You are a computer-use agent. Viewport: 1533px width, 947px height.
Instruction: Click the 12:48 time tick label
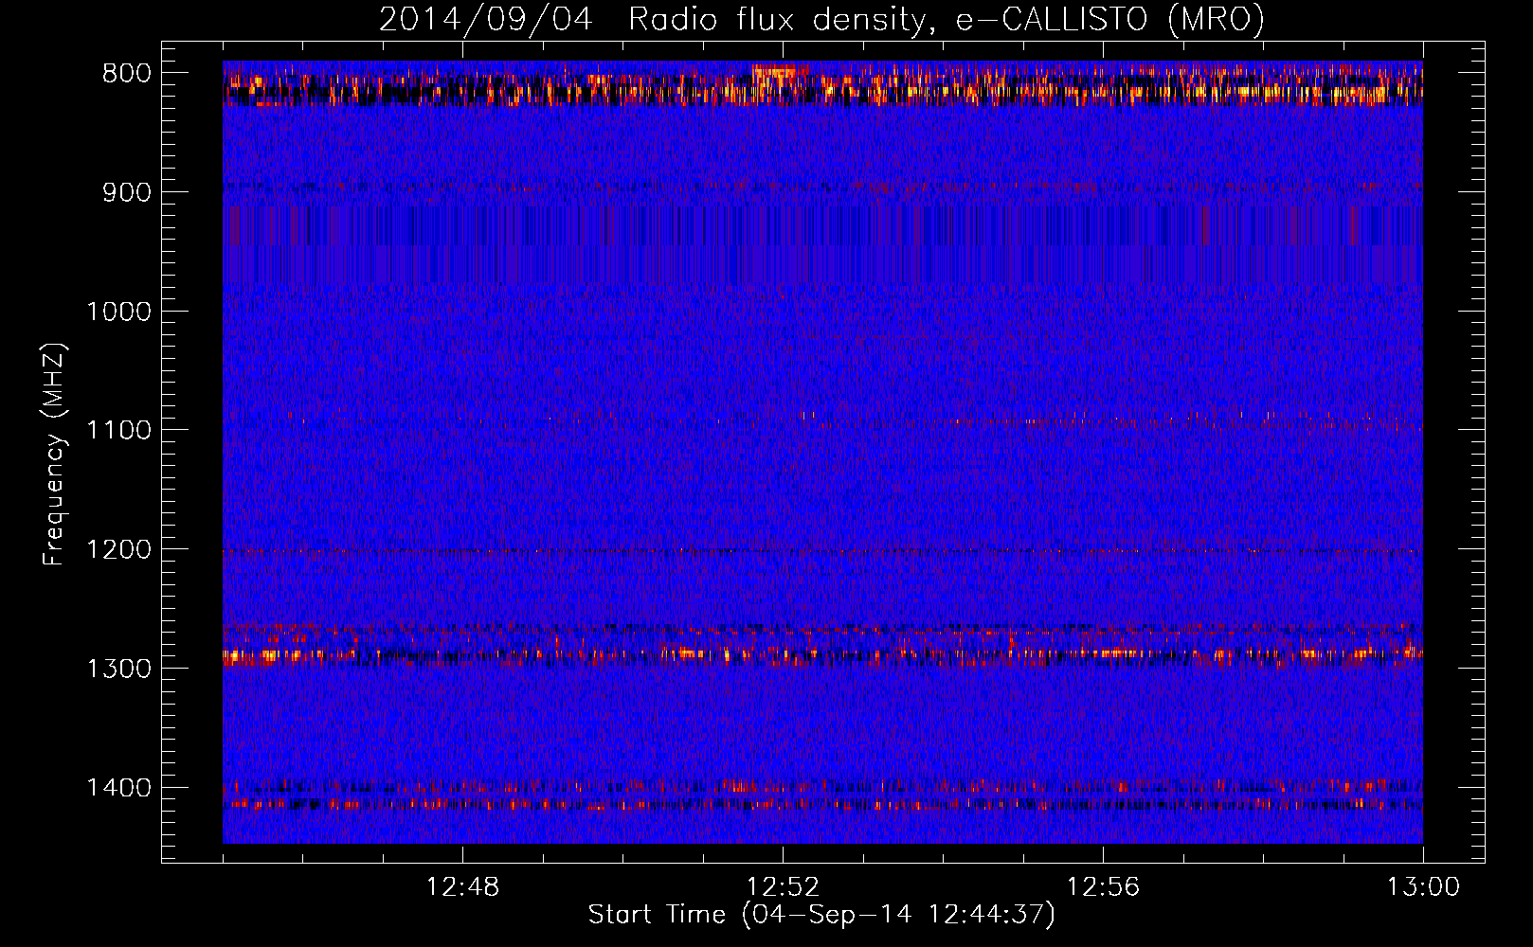(462, 887)
